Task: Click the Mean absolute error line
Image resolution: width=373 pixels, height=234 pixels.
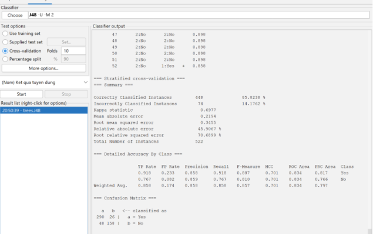Action: 155,116
